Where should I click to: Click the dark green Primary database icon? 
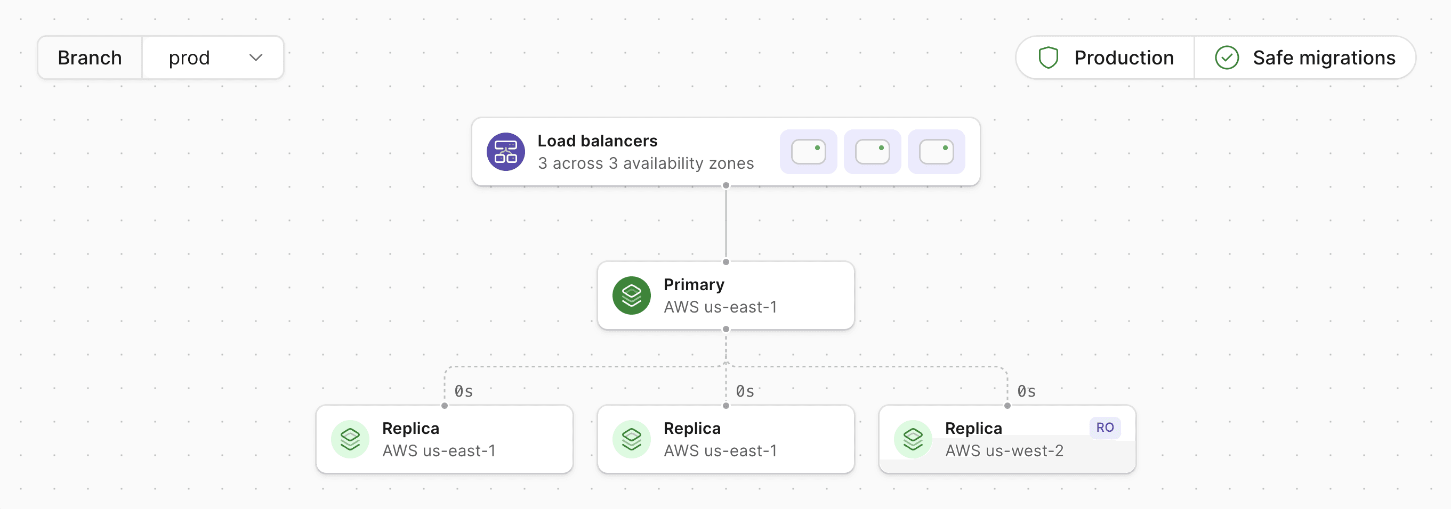pos(632,295)
